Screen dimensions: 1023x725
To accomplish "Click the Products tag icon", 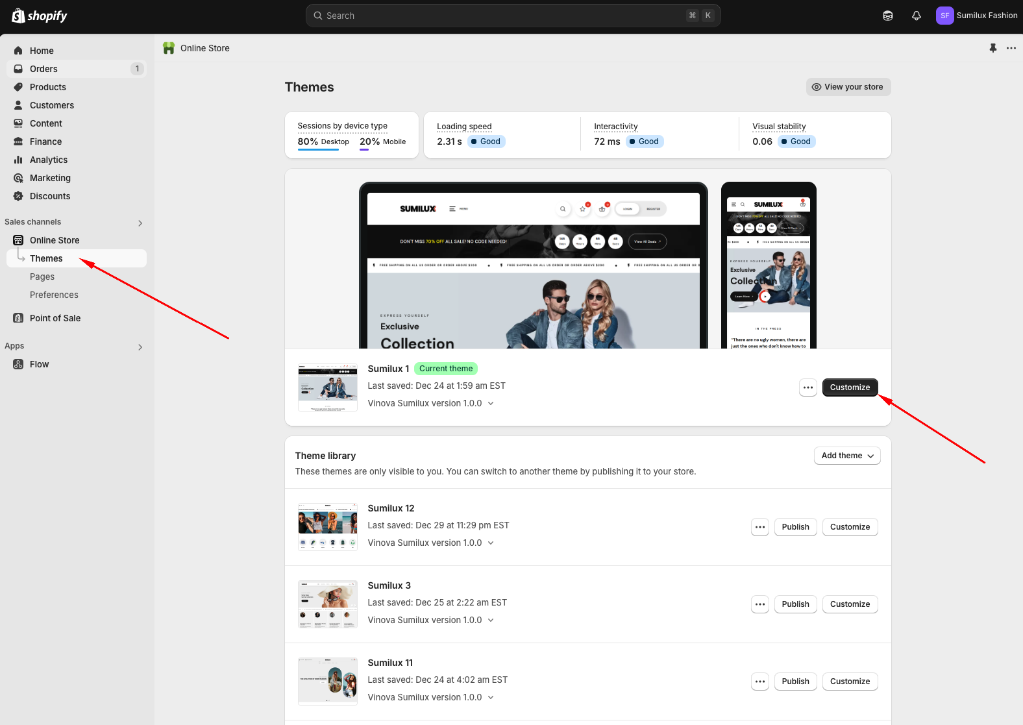I will pos(18,87).
